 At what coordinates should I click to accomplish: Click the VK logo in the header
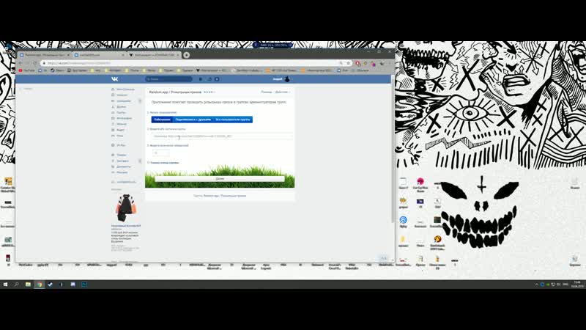click(115, 79)
